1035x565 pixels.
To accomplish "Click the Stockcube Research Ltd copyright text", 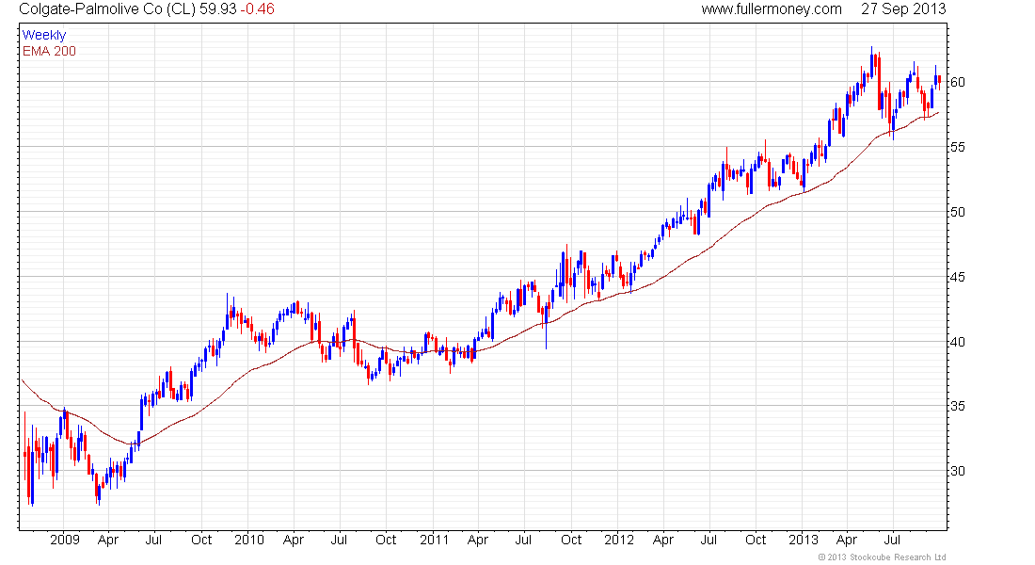I will [x=882, y=557].
